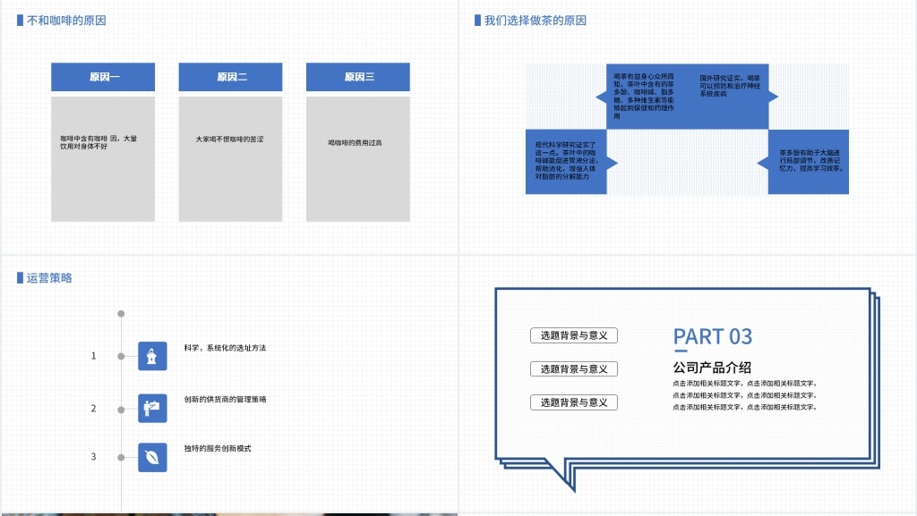917x516 pixels.
Task: Select the gray box about 咖啡因 health effects
Action: tap(103, 159)
